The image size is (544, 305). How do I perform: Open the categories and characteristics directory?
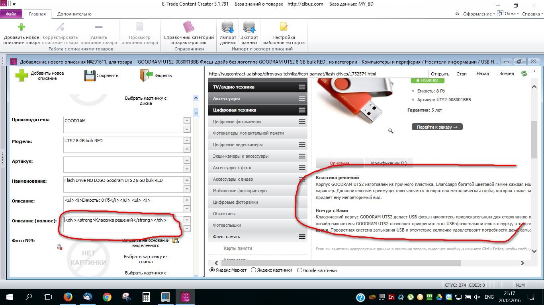coord(189,27)
